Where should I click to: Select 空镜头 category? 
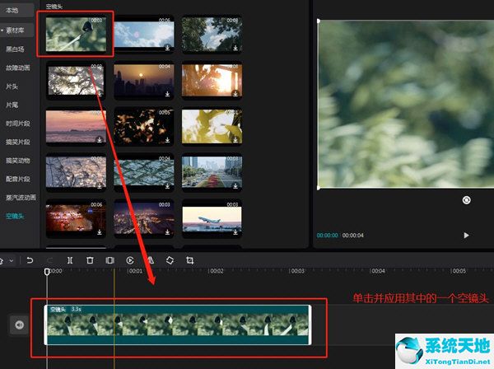[x=15, y=216]
